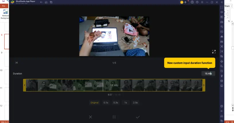Click the fullscreen expand icon on the preview
Screen dimensions: 234x123
coord(214,52)
